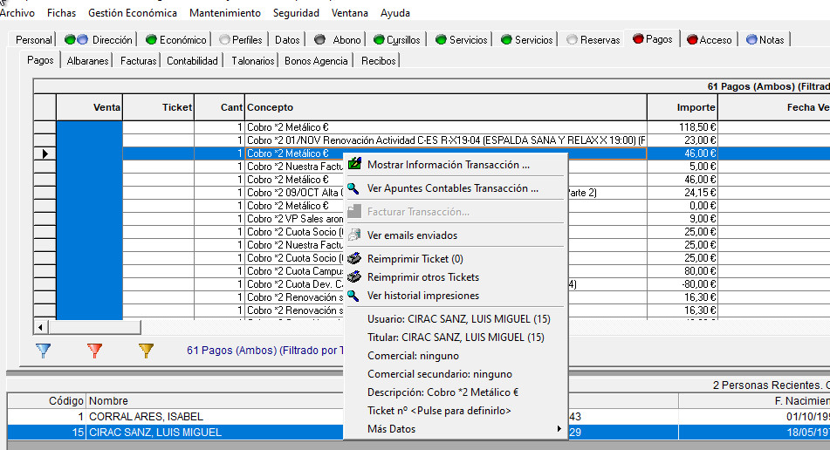Click the 61 Pagos (Ambos) blue filter text
Viewport: 830px width, 450px height.
pyautogui.click(x=264, y=351)
